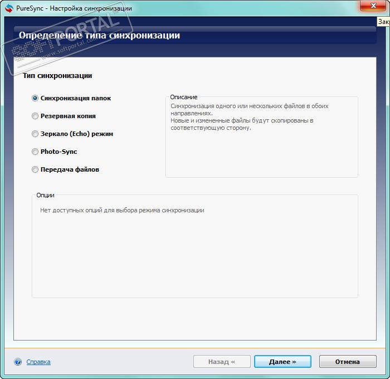The height and width of the screenshot is (379, 390).
Task: Click the Определение типа синхронизации header
Action: pyautogui.click(x=99, y=35)
